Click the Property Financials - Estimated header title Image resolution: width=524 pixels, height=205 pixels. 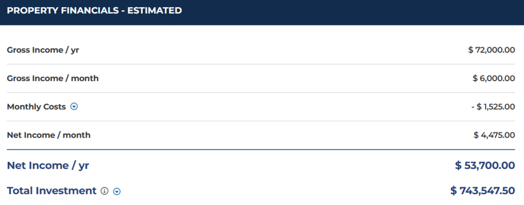pyautogui.click(x=94, y=11)
